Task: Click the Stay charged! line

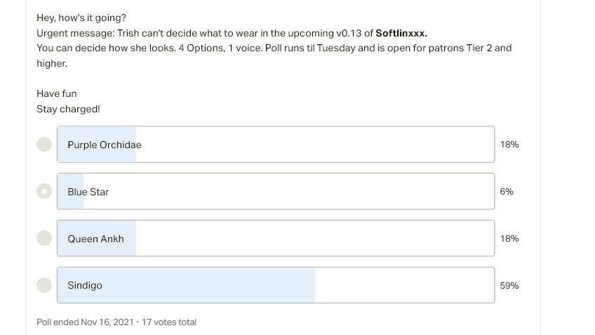Action: 68,109
